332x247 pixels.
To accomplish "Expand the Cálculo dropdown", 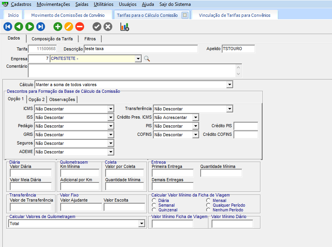I will [x=230, y=85].
